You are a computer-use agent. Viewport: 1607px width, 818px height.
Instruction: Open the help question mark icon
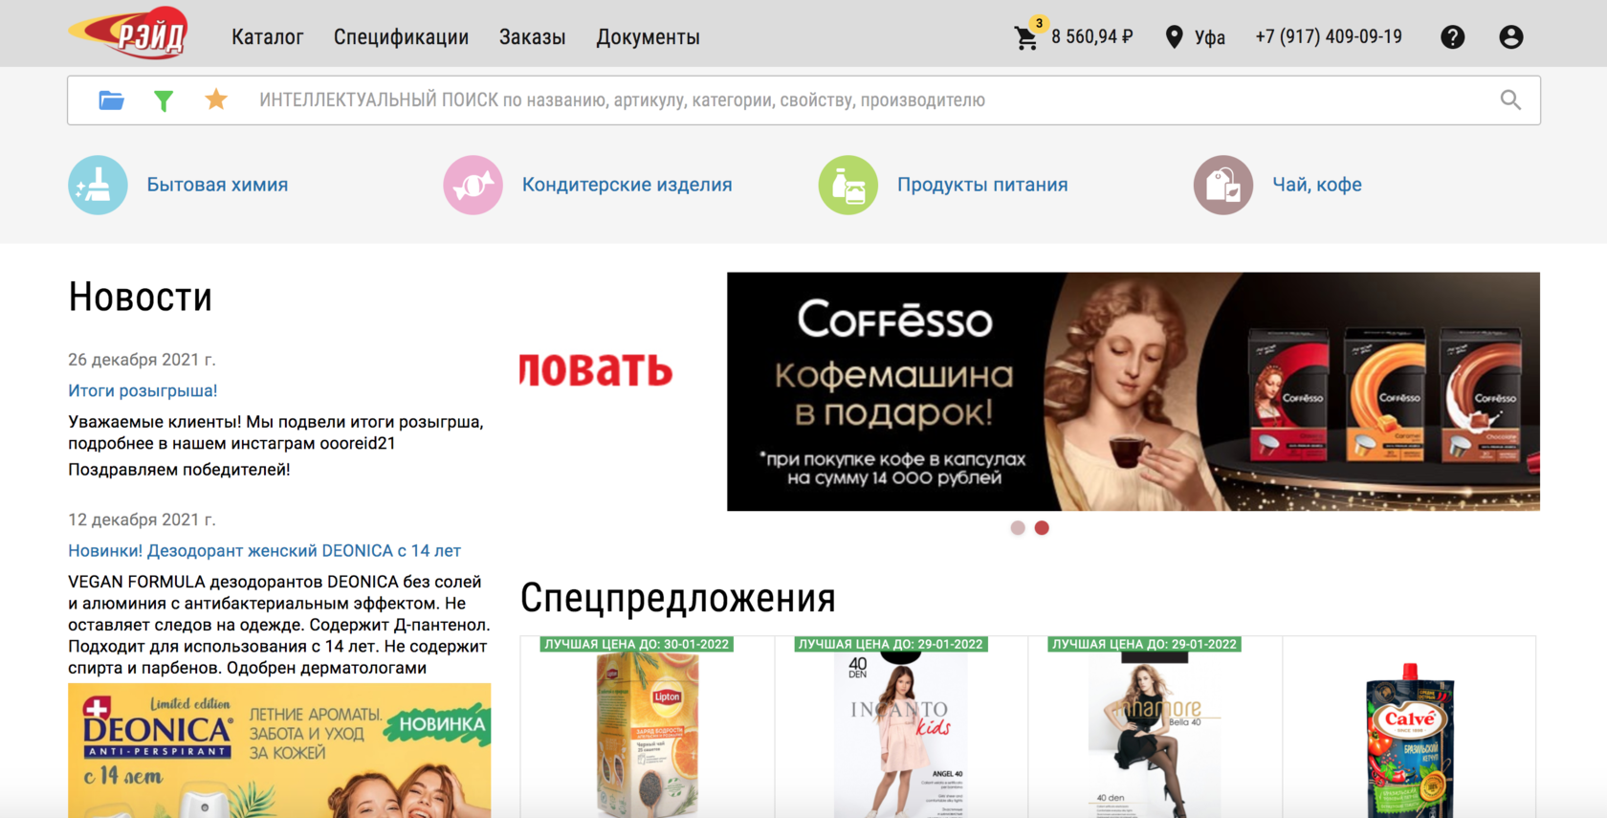point(1452,37)
